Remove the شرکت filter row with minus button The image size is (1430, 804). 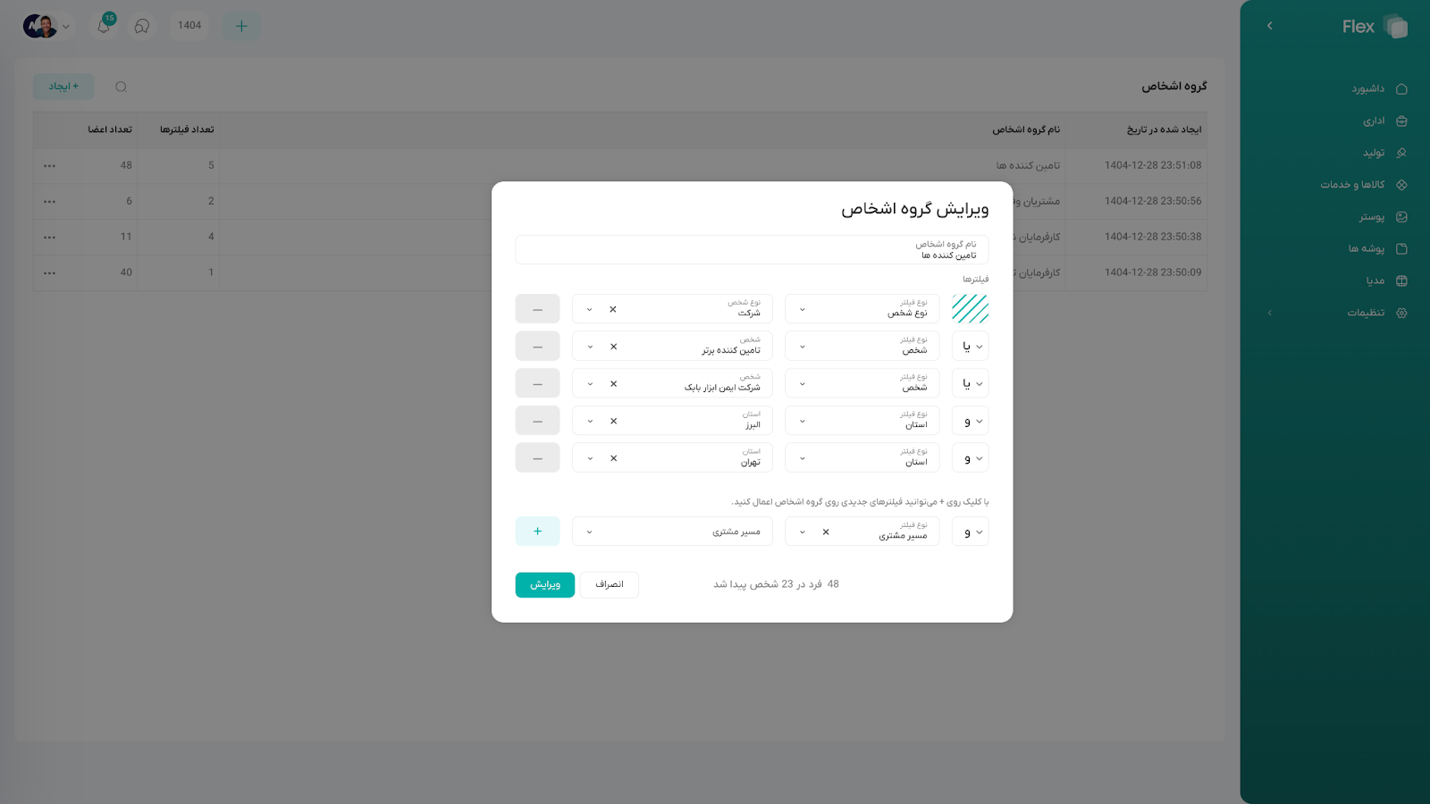pos(537,309)
